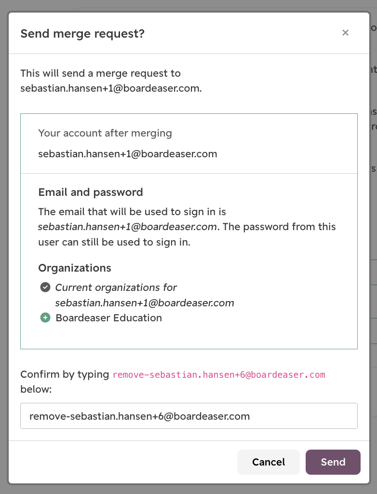This screenshot has height=494, width=377.
Task: Focus the confirmation text input field
Action: [188, 416]
